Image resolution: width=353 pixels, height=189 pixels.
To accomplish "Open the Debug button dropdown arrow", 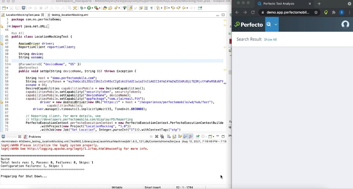I will pyautogui.click(x=85, y=8).
